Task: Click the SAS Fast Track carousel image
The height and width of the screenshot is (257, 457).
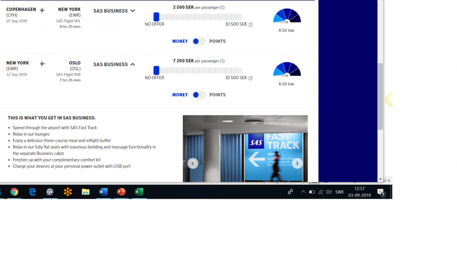Action: [245, 147]
